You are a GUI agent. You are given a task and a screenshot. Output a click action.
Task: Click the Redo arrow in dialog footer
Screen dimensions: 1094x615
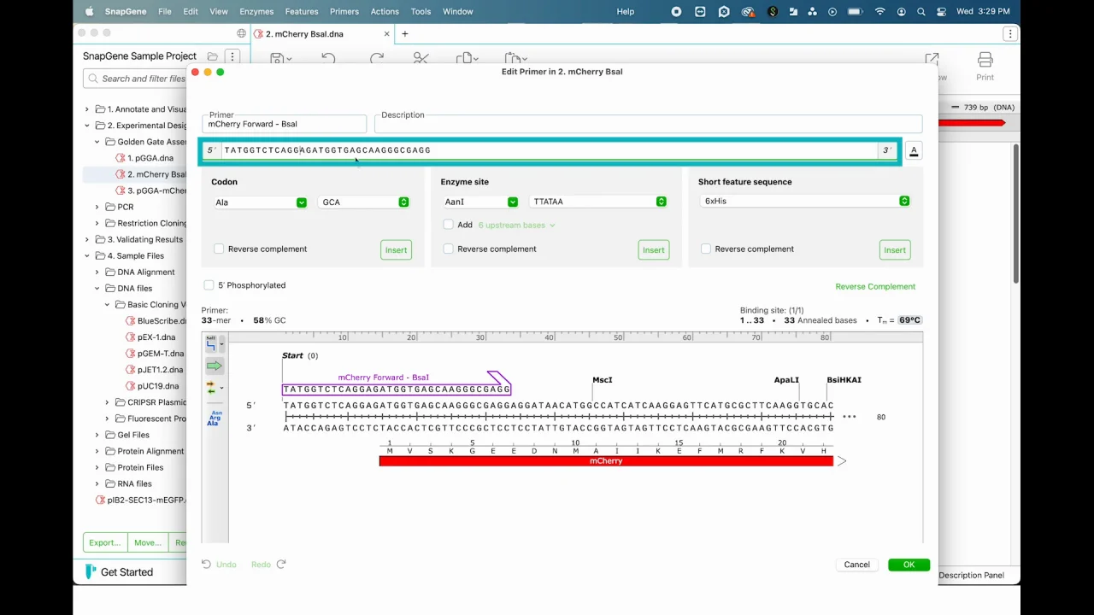(281, 565)
